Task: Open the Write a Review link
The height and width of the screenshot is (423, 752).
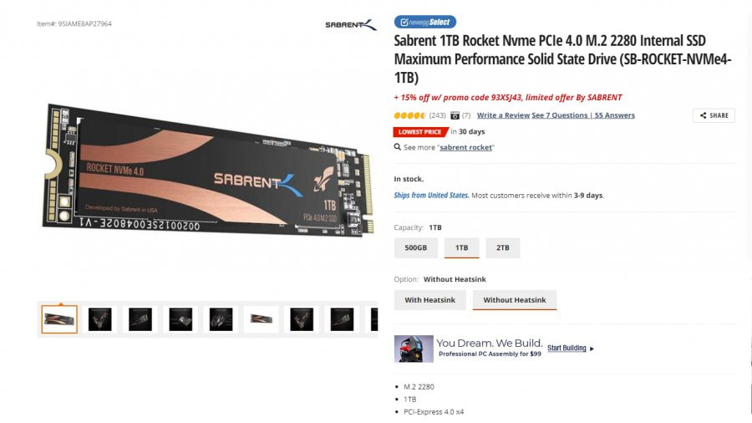Action: click(x=503, y=115)
